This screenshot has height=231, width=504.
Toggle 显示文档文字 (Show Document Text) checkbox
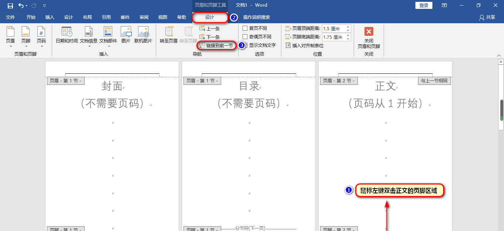(245, 45)
